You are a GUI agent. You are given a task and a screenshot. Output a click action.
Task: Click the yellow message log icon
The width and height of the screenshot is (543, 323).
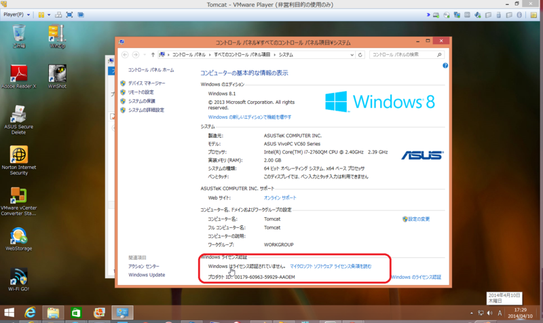coord(533,15)
